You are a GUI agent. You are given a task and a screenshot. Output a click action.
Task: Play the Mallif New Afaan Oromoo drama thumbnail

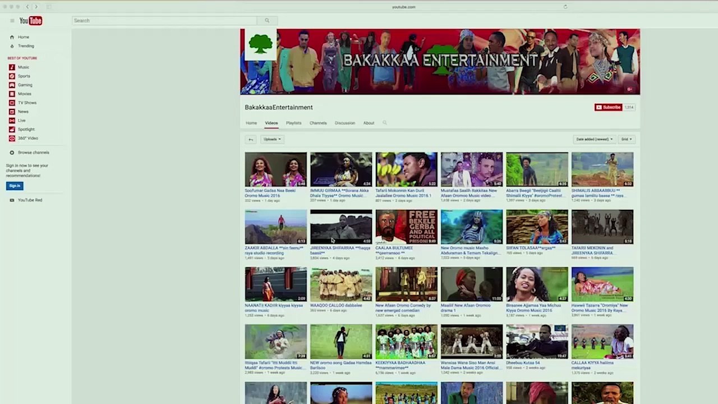472,284
